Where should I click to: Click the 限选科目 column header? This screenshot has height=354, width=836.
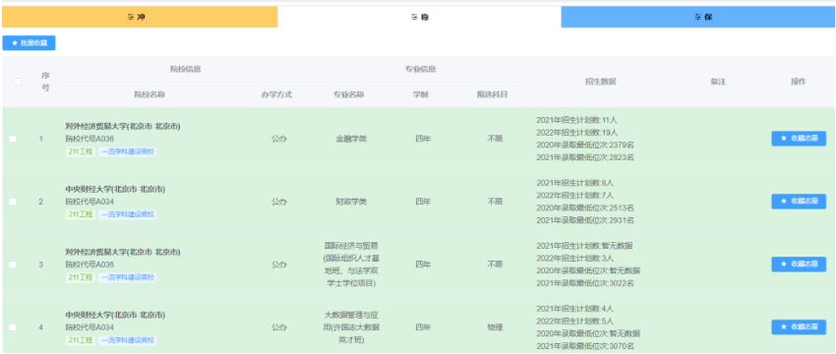pos(492,94)
